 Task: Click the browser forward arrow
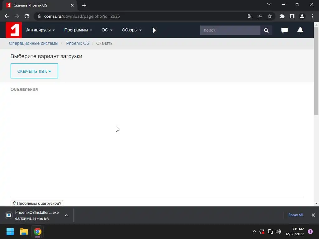pos(17,16)
